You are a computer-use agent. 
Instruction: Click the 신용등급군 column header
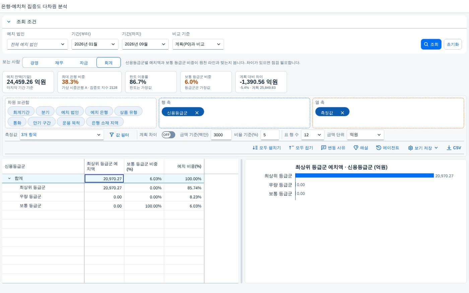point(43,166)
